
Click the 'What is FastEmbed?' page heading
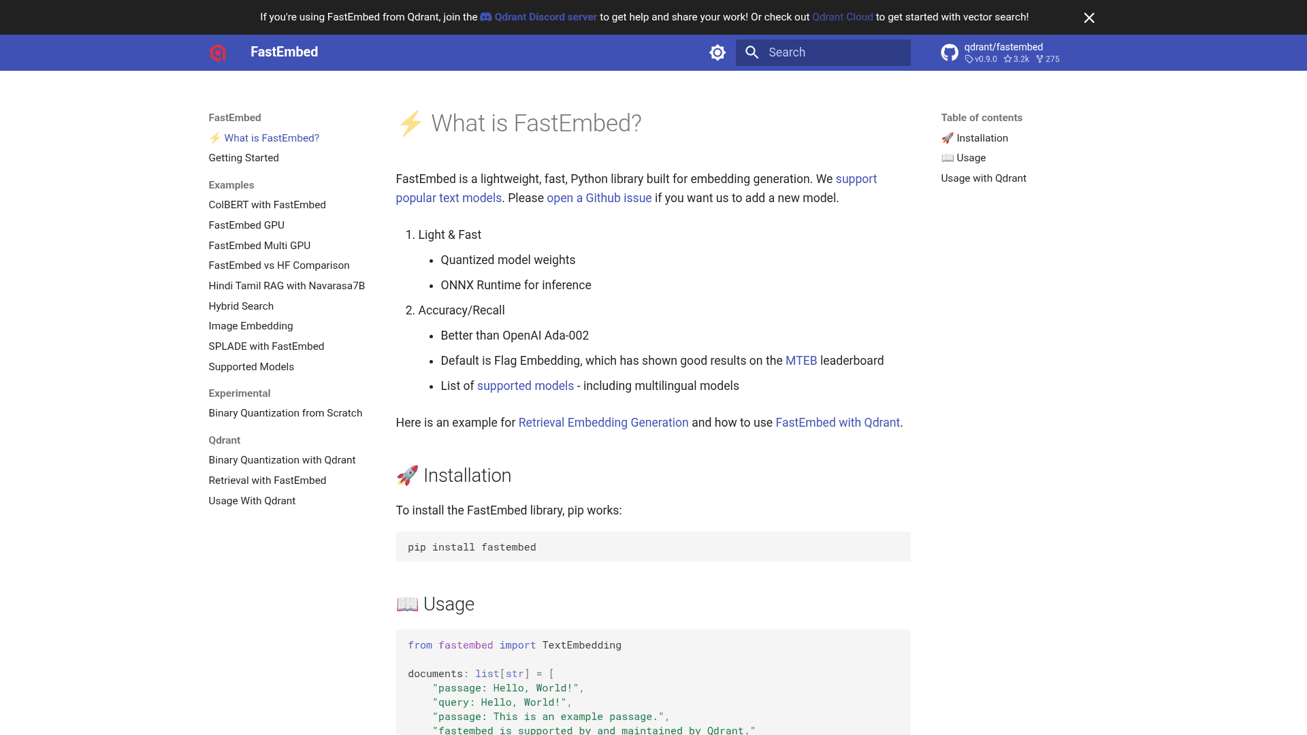coord(519,123)
